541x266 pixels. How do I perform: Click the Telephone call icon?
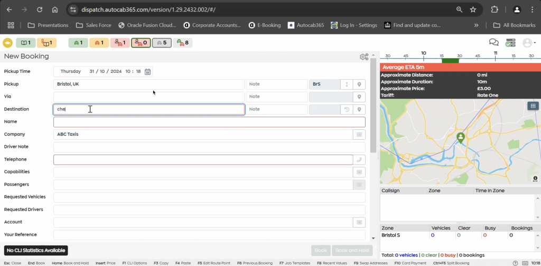pyautogui.click(x=359, y=159)
